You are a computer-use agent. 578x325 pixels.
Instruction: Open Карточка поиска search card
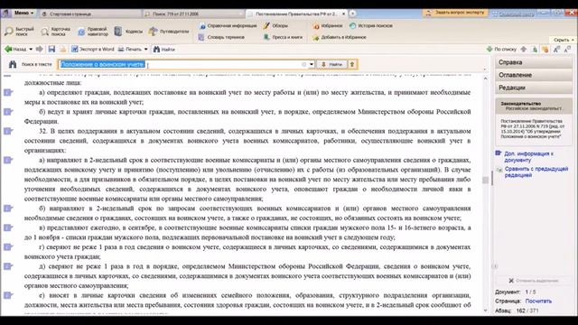pyautogui.click(x=56, y=32)
